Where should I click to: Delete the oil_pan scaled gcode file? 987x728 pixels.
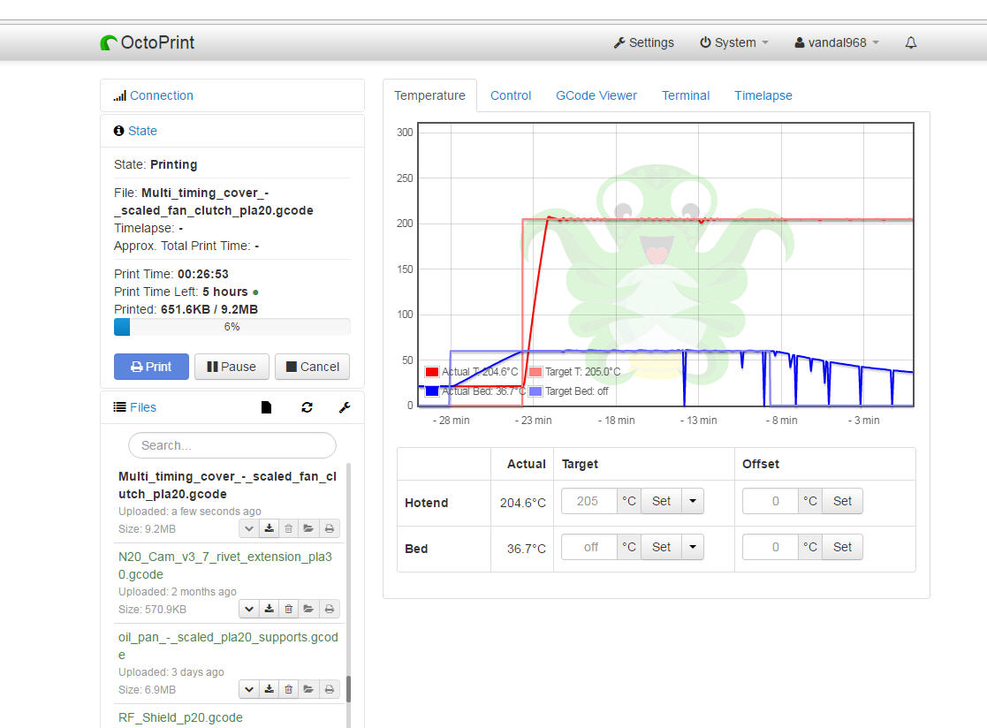[289, 689]
